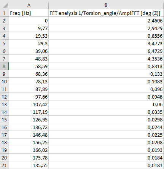Select amplitude cell 0,0193
This screenshot has height=169, width=164.
pos(106,150)
